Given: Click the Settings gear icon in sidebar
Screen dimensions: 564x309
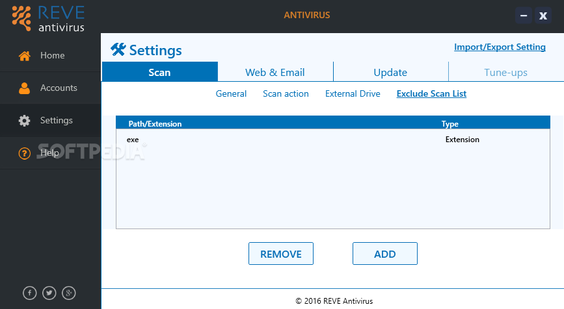Looking at the screenshot, I should pyautogui.click(x=25, y=121).
